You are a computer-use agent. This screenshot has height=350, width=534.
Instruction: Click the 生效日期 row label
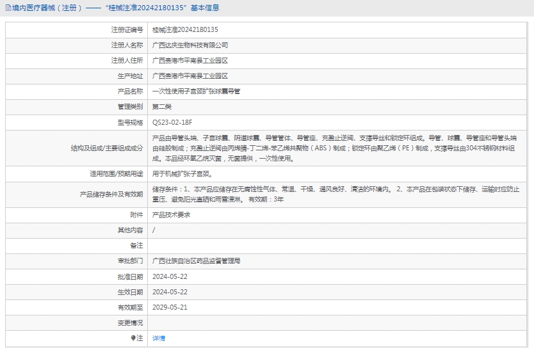(x=130, y=292)
